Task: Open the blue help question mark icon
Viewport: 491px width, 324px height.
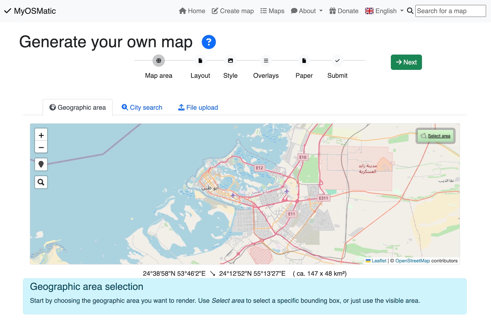Action: 209,42
